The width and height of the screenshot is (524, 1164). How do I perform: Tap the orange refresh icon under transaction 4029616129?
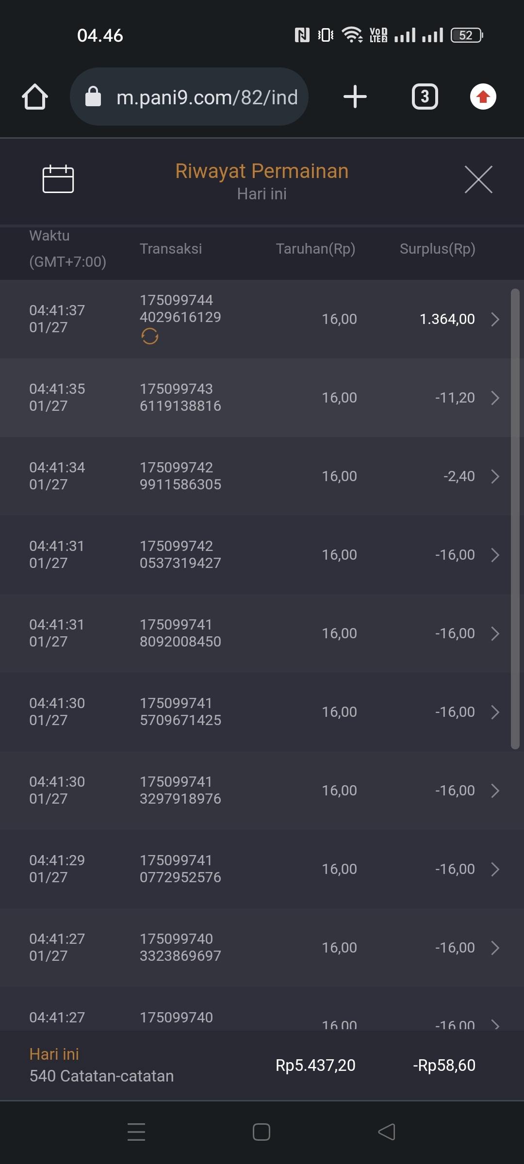point(150,336)
